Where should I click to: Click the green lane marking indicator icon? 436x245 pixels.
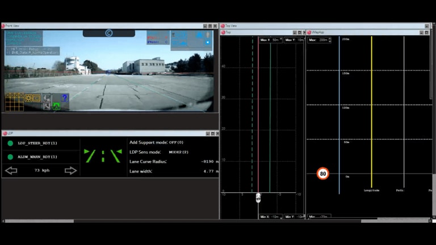pyautogui.click(x=103, y=156)
